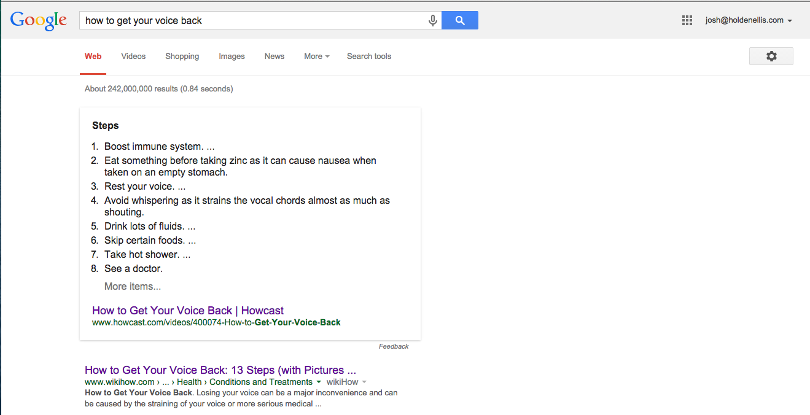Open wikiHow result options arrow
The width and height of the screenshot is (810, 415).
coord(364,382)
